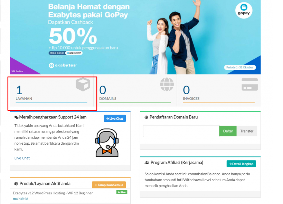
Task: Open the mainkit.id domain link
Action: 21,199
